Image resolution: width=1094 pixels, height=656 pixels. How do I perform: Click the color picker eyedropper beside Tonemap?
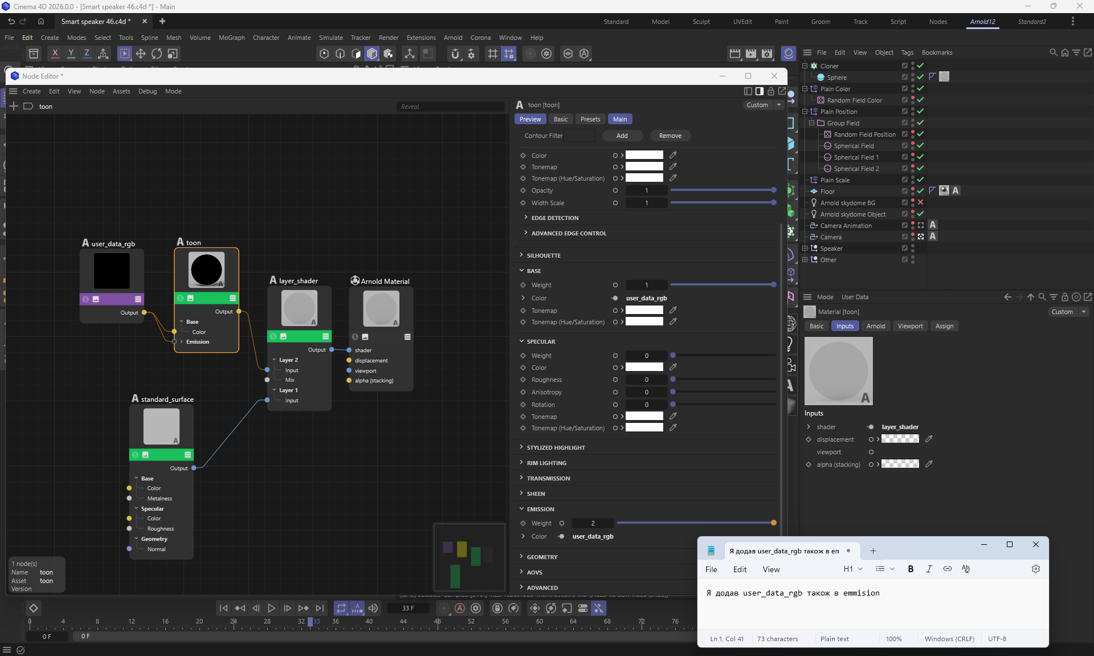(x=673, y=167)
